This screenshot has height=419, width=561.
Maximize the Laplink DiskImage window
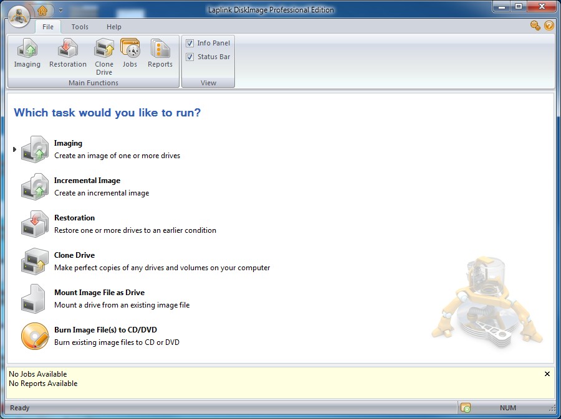[x=519, y=6]
